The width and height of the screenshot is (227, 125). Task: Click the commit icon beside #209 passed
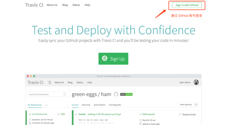pos(140,114)
